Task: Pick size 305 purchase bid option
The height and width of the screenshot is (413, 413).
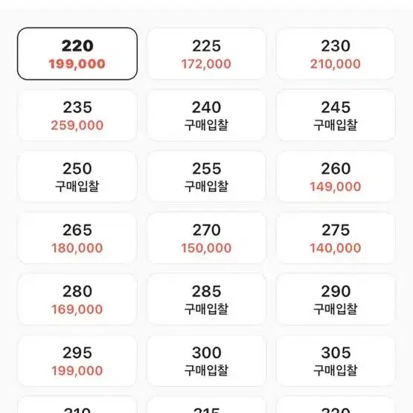Action: 336,361
